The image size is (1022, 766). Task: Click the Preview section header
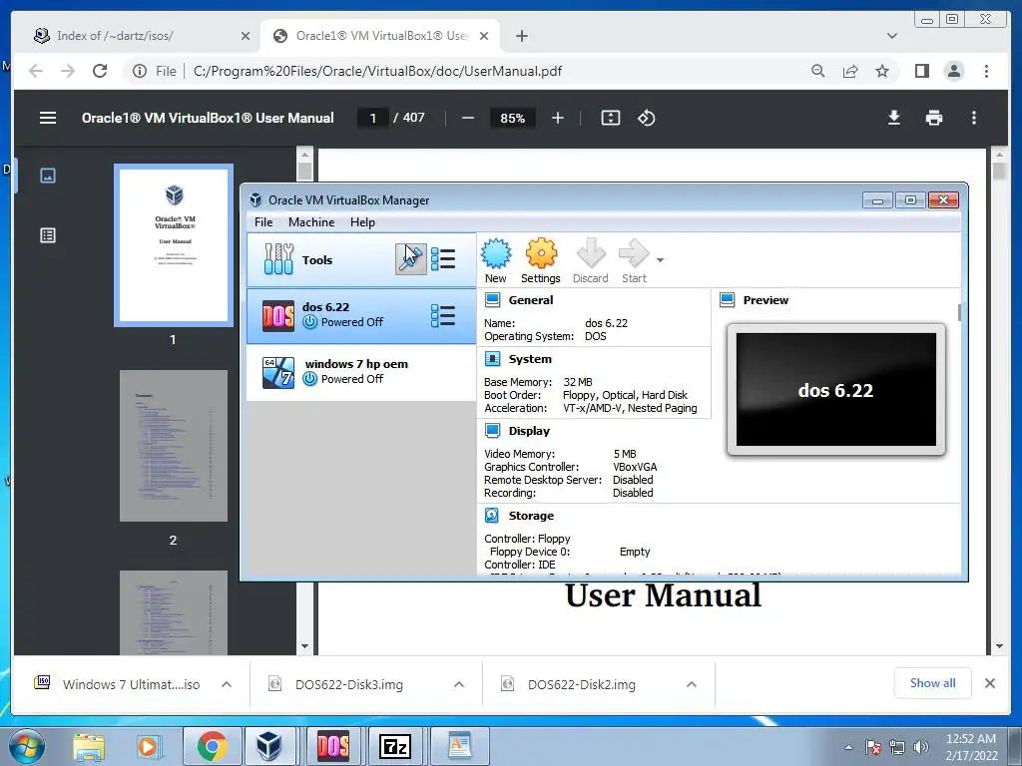tap(766, 300)
